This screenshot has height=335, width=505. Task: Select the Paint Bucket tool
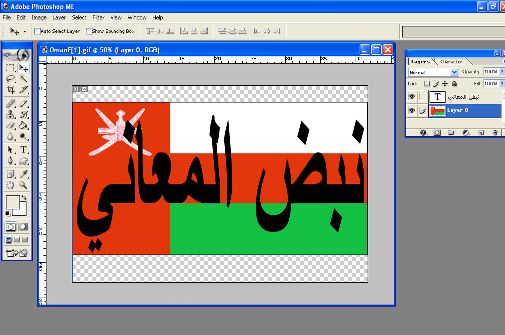[23, 126]
